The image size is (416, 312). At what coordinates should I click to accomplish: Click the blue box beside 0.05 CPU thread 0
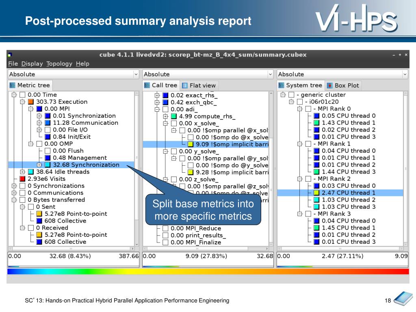click(316, 116)
